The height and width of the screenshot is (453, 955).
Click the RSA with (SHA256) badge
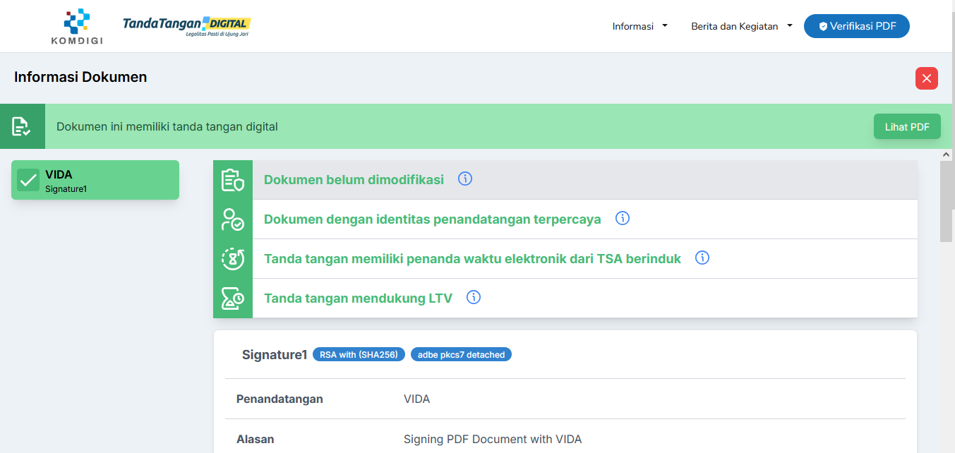[x=359, y=354]
